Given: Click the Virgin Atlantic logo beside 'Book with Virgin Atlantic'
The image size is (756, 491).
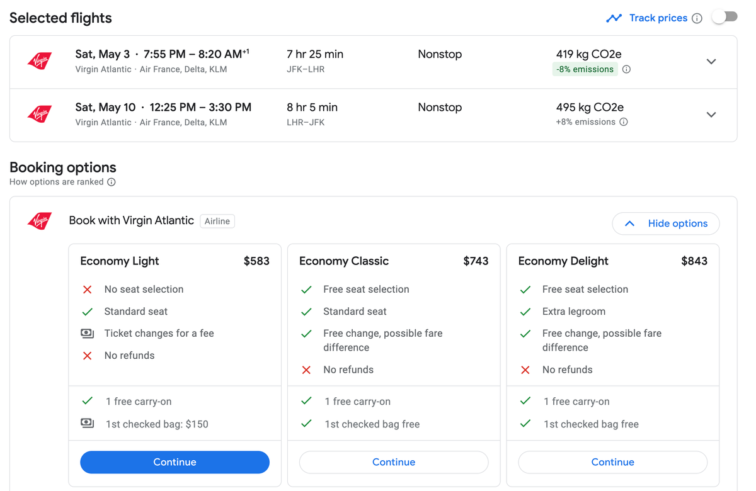Looking at the screenshot, I should pyautogui.click(x=40, y=221).
